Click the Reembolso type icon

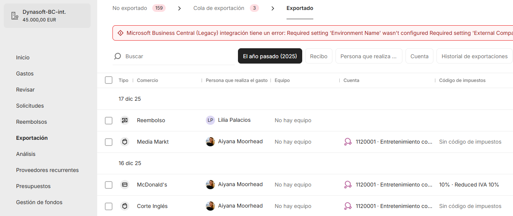124,120
